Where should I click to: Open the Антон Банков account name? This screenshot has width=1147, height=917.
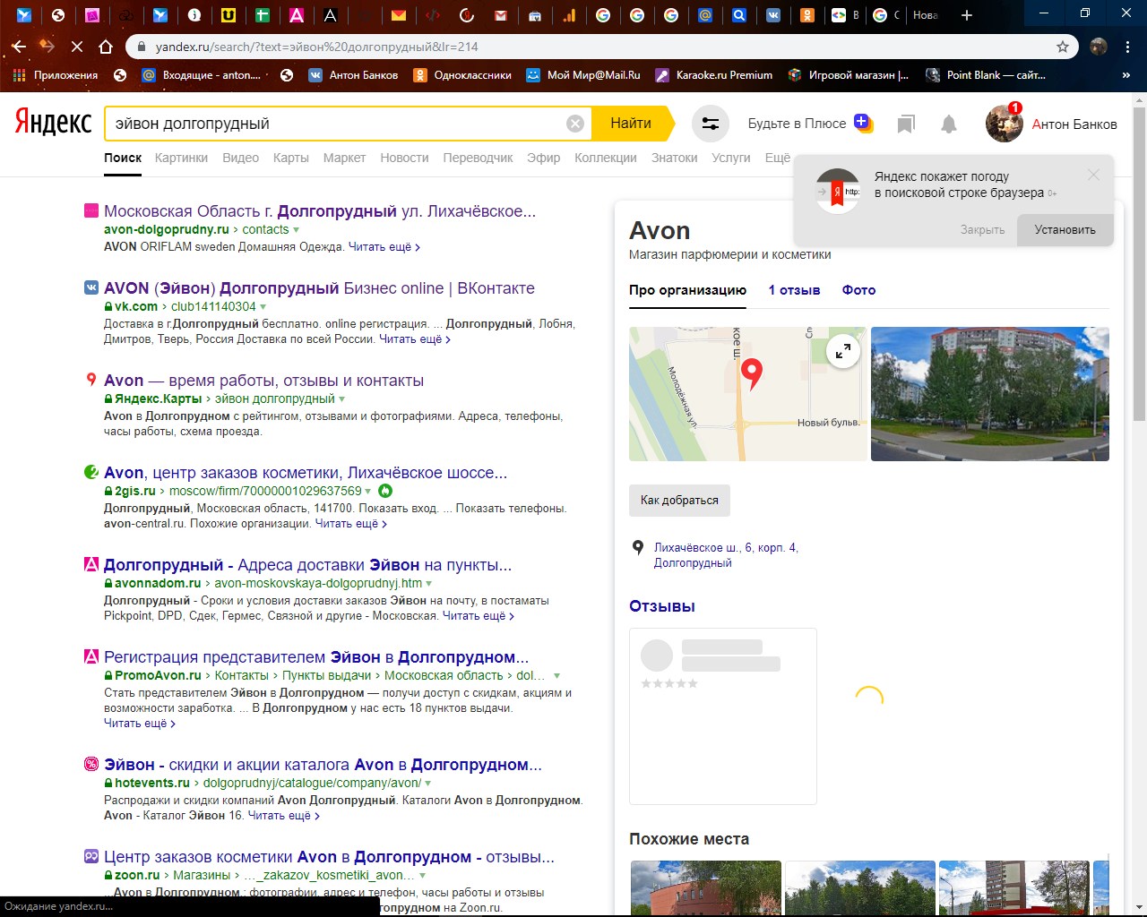(x=1074, y=124)
